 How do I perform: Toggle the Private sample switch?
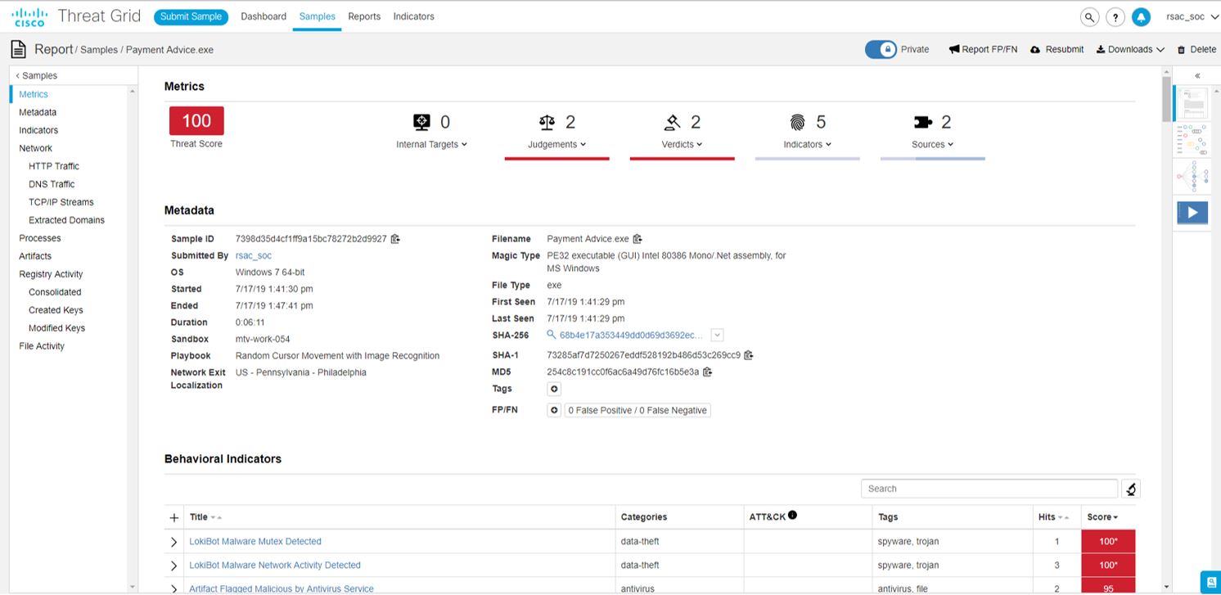pos(881,50)
